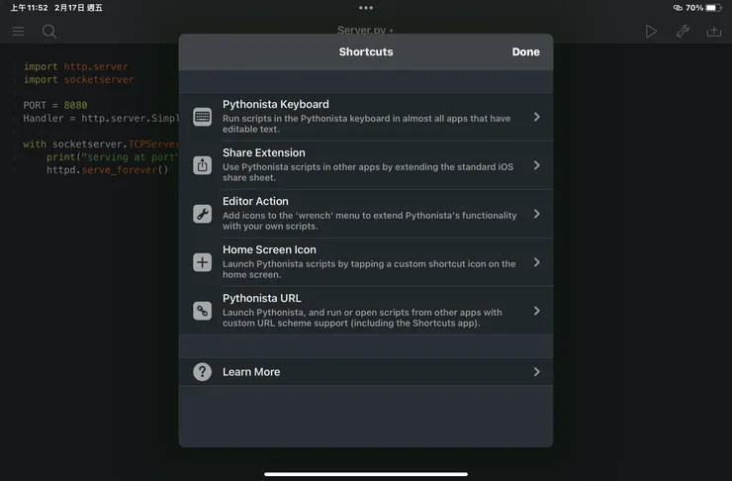The image size is (732, 481).
Task: Click 'Launch Pythonista, and run or open' description
Action: click(362, 318)
